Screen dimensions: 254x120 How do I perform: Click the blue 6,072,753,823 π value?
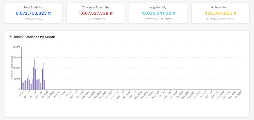pos(33,13)
